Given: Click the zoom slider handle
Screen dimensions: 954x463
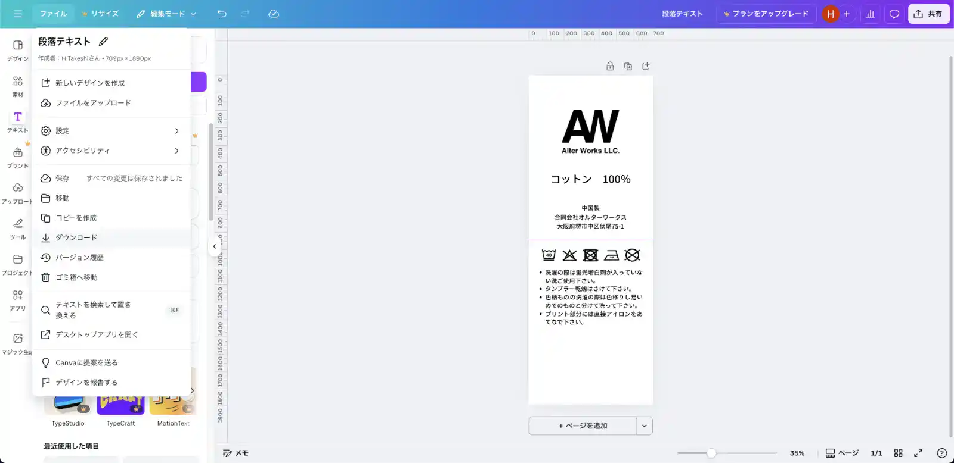Looking at the screenshot, I should coord(711,453).
